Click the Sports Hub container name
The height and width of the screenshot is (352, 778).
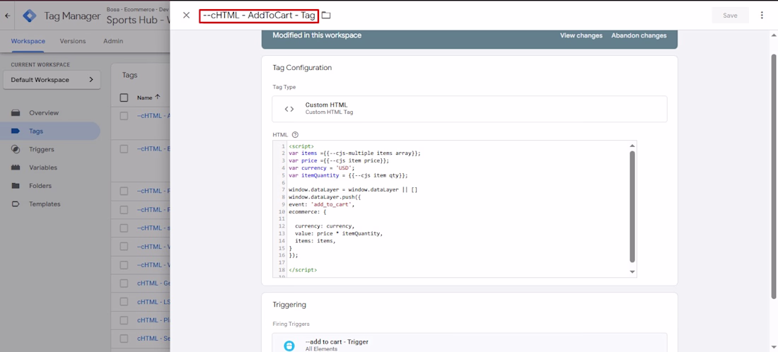point(138,20)
